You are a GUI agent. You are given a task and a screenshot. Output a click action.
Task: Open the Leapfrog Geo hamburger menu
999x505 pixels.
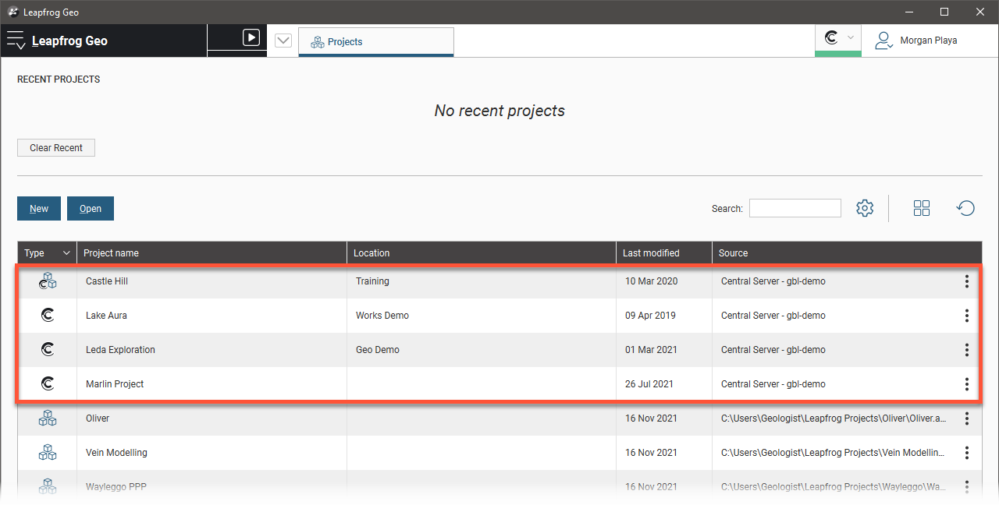[x=16, y=41]
